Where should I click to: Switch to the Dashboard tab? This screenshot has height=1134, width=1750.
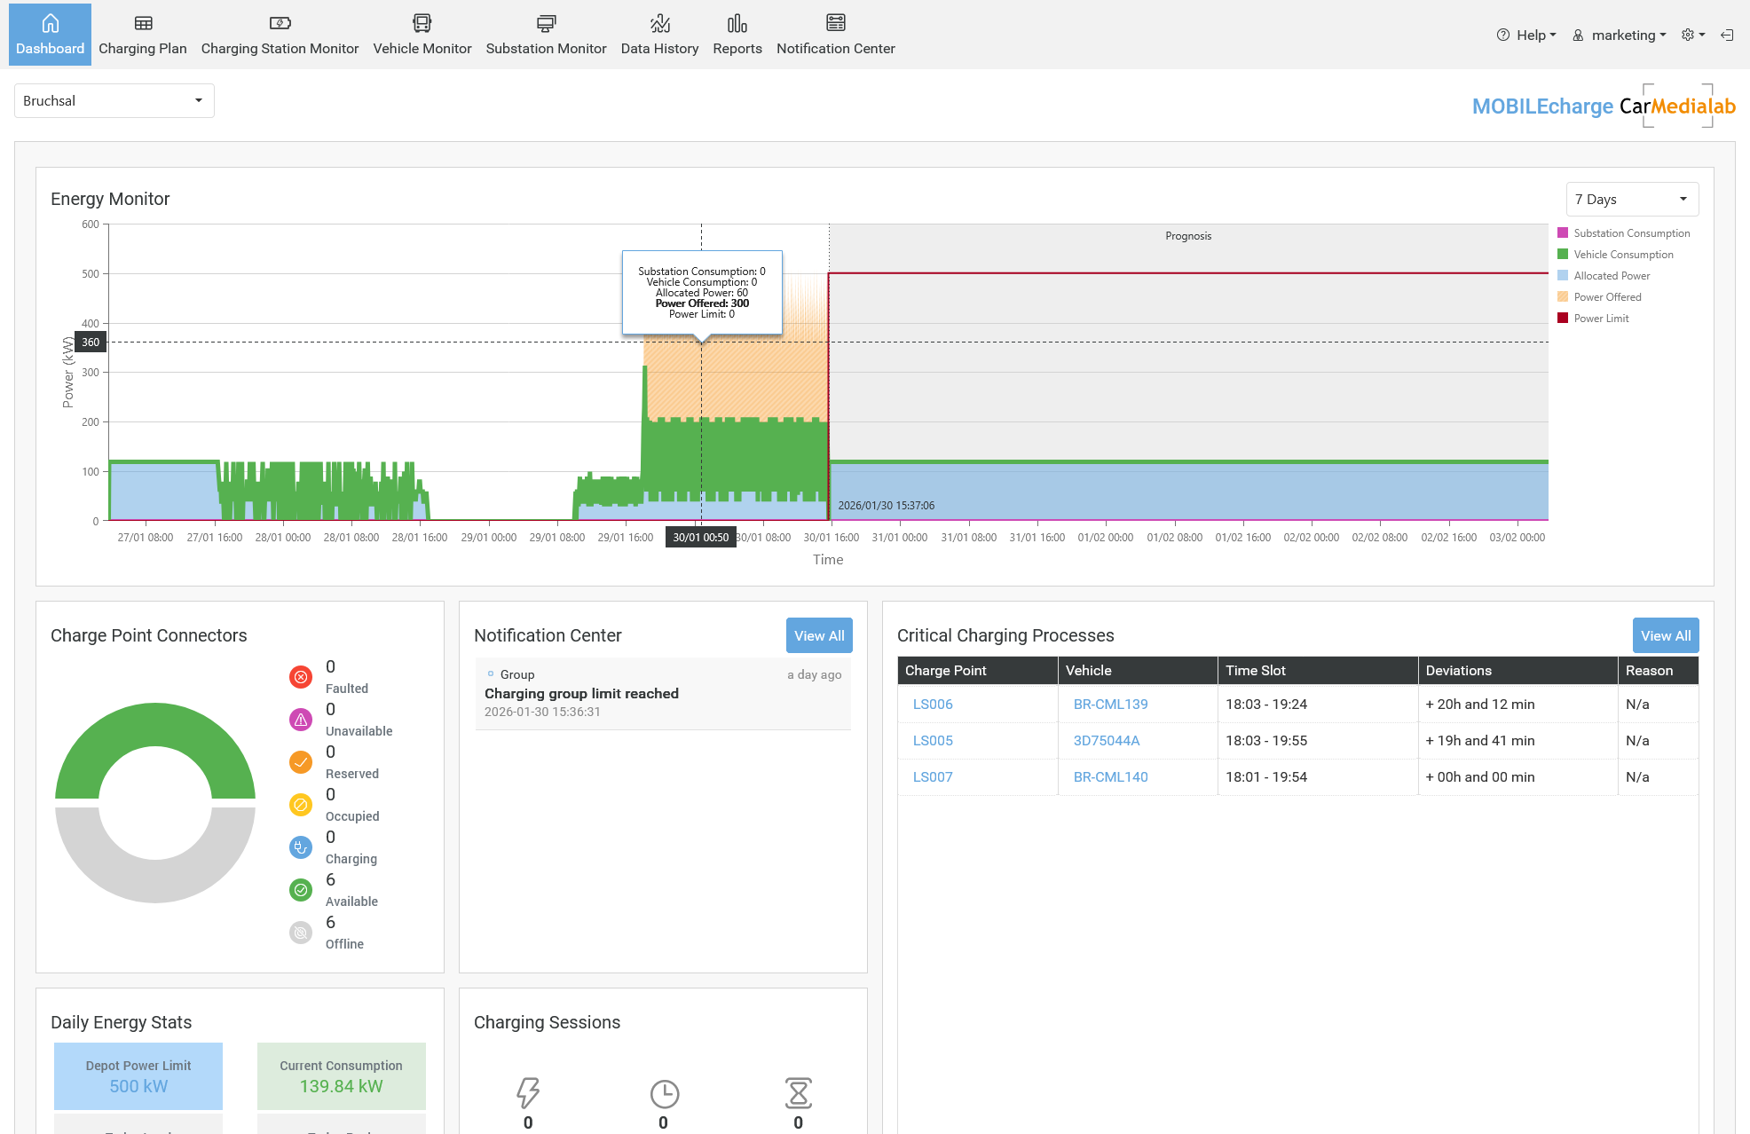point(50,34)
